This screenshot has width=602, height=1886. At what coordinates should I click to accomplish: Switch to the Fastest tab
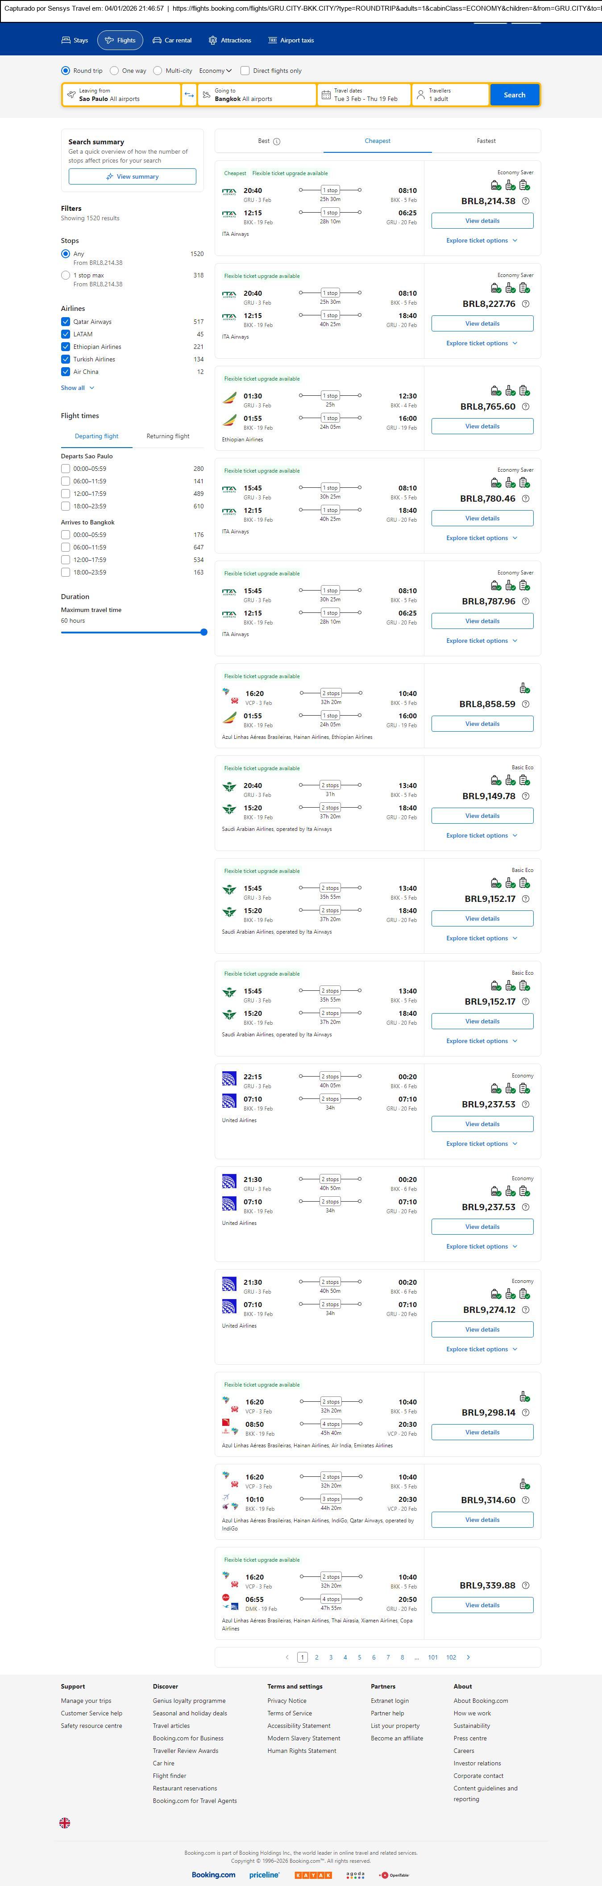486,141
